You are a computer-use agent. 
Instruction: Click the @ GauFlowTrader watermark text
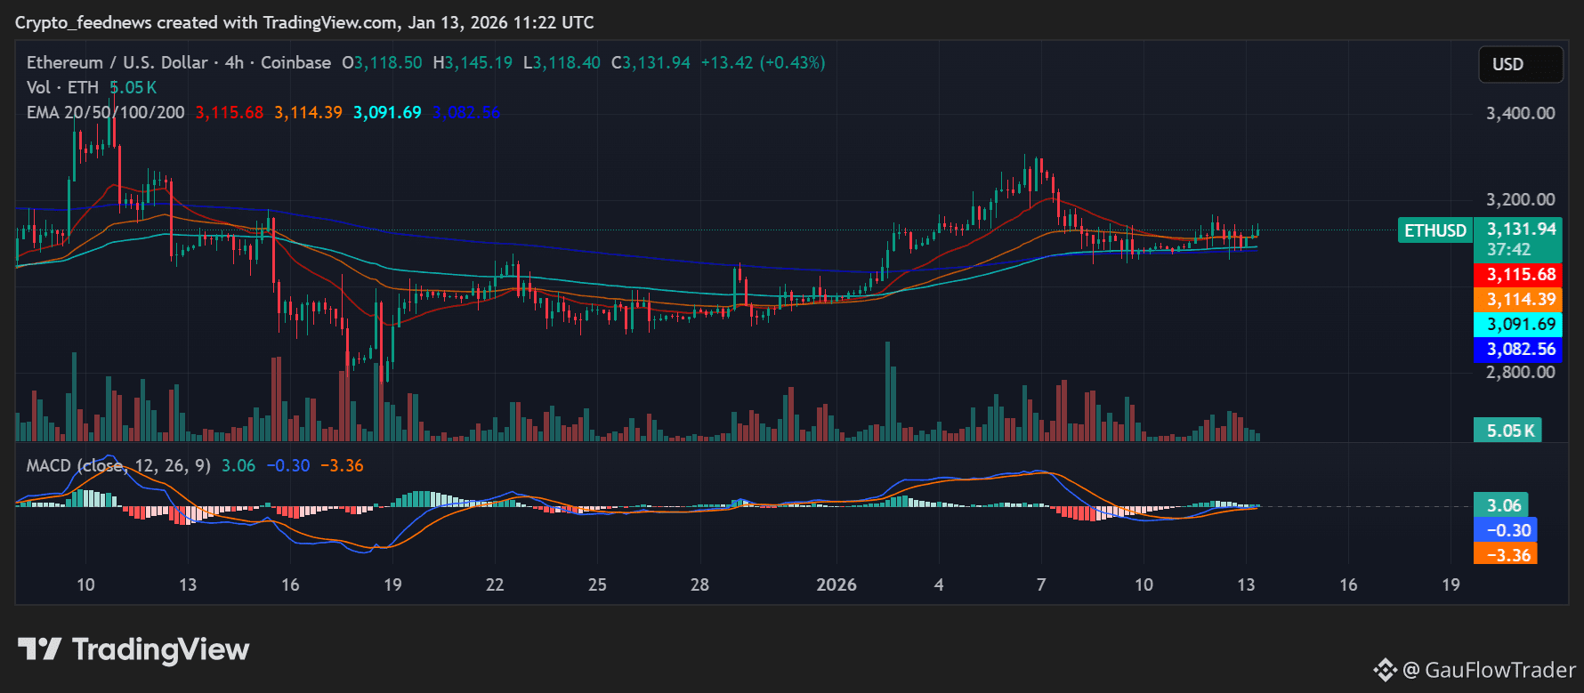pos(1489,670)
